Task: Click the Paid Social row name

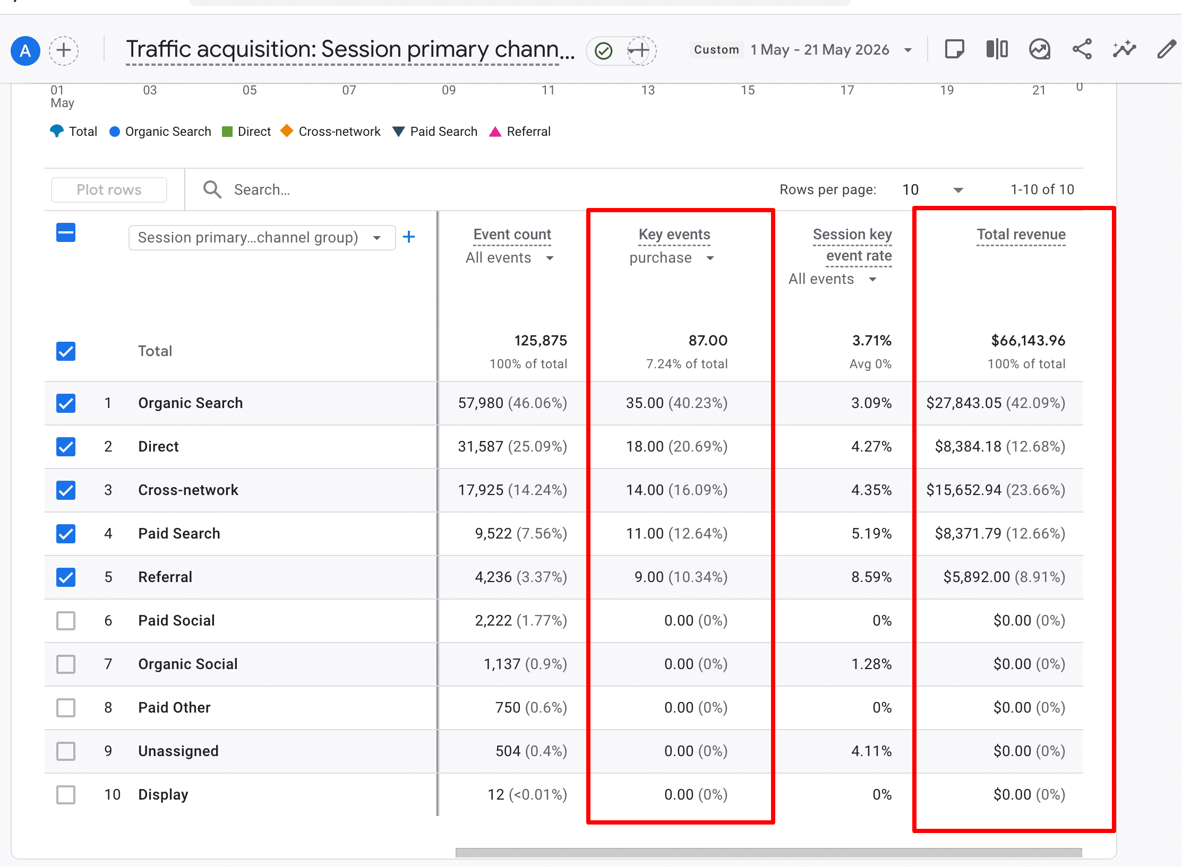Action: [176, 621]
